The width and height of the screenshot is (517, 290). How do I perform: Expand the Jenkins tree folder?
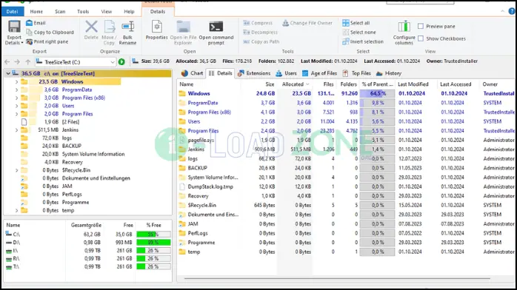coord(16,130)
